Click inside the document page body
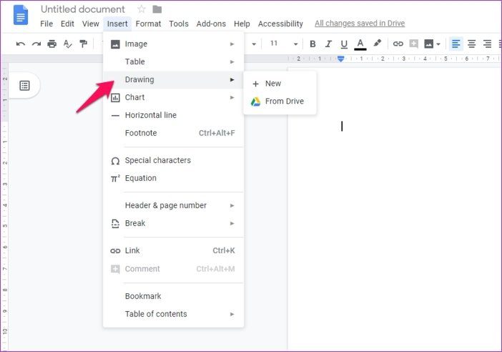The image size is (502, 352). pyautogui.click(x=395, y=209)
